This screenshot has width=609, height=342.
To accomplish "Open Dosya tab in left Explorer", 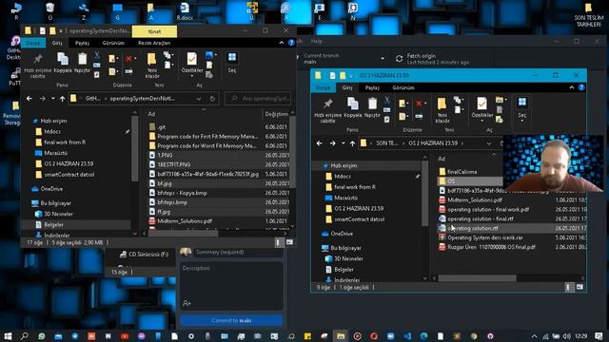I will (x=33, y=43).
